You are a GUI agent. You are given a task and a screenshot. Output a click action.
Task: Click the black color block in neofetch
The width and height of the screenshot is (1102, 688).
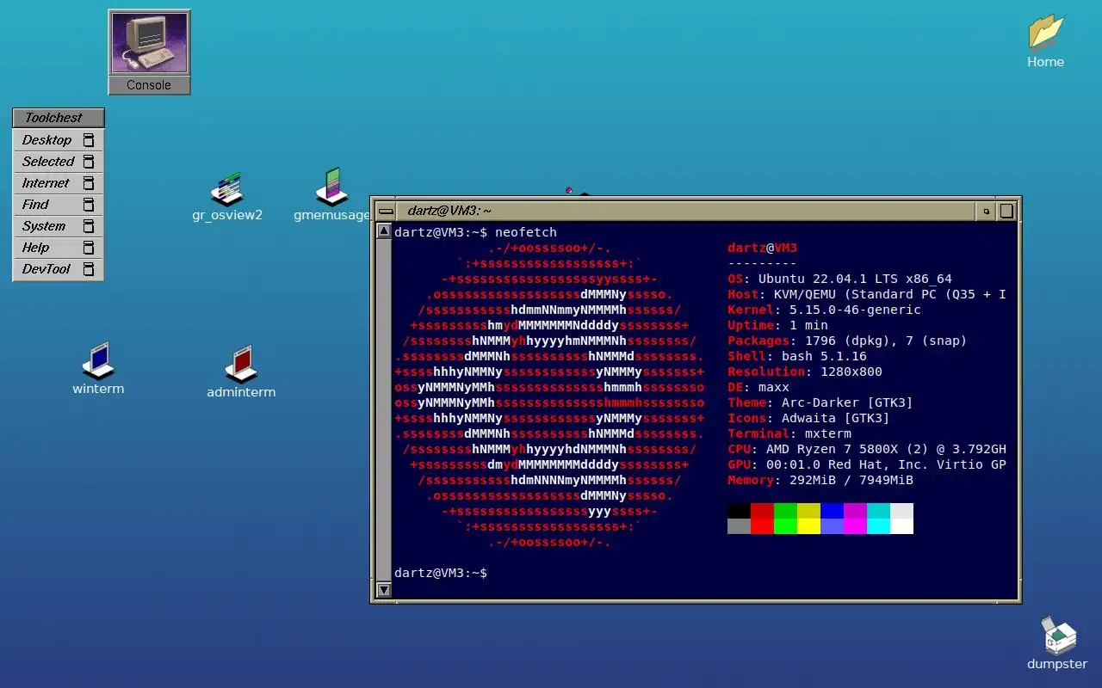point(739,511)
